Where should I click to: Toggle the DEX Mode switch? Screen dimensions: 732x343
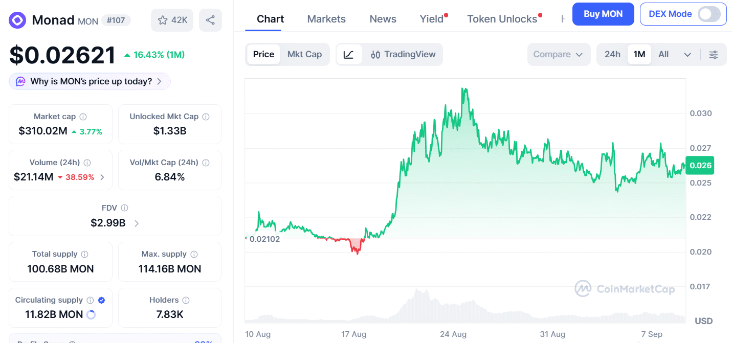[x=709, y=14]
